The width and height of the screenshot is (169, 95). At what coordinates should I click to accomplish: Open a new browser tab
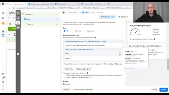click(109, 4)
